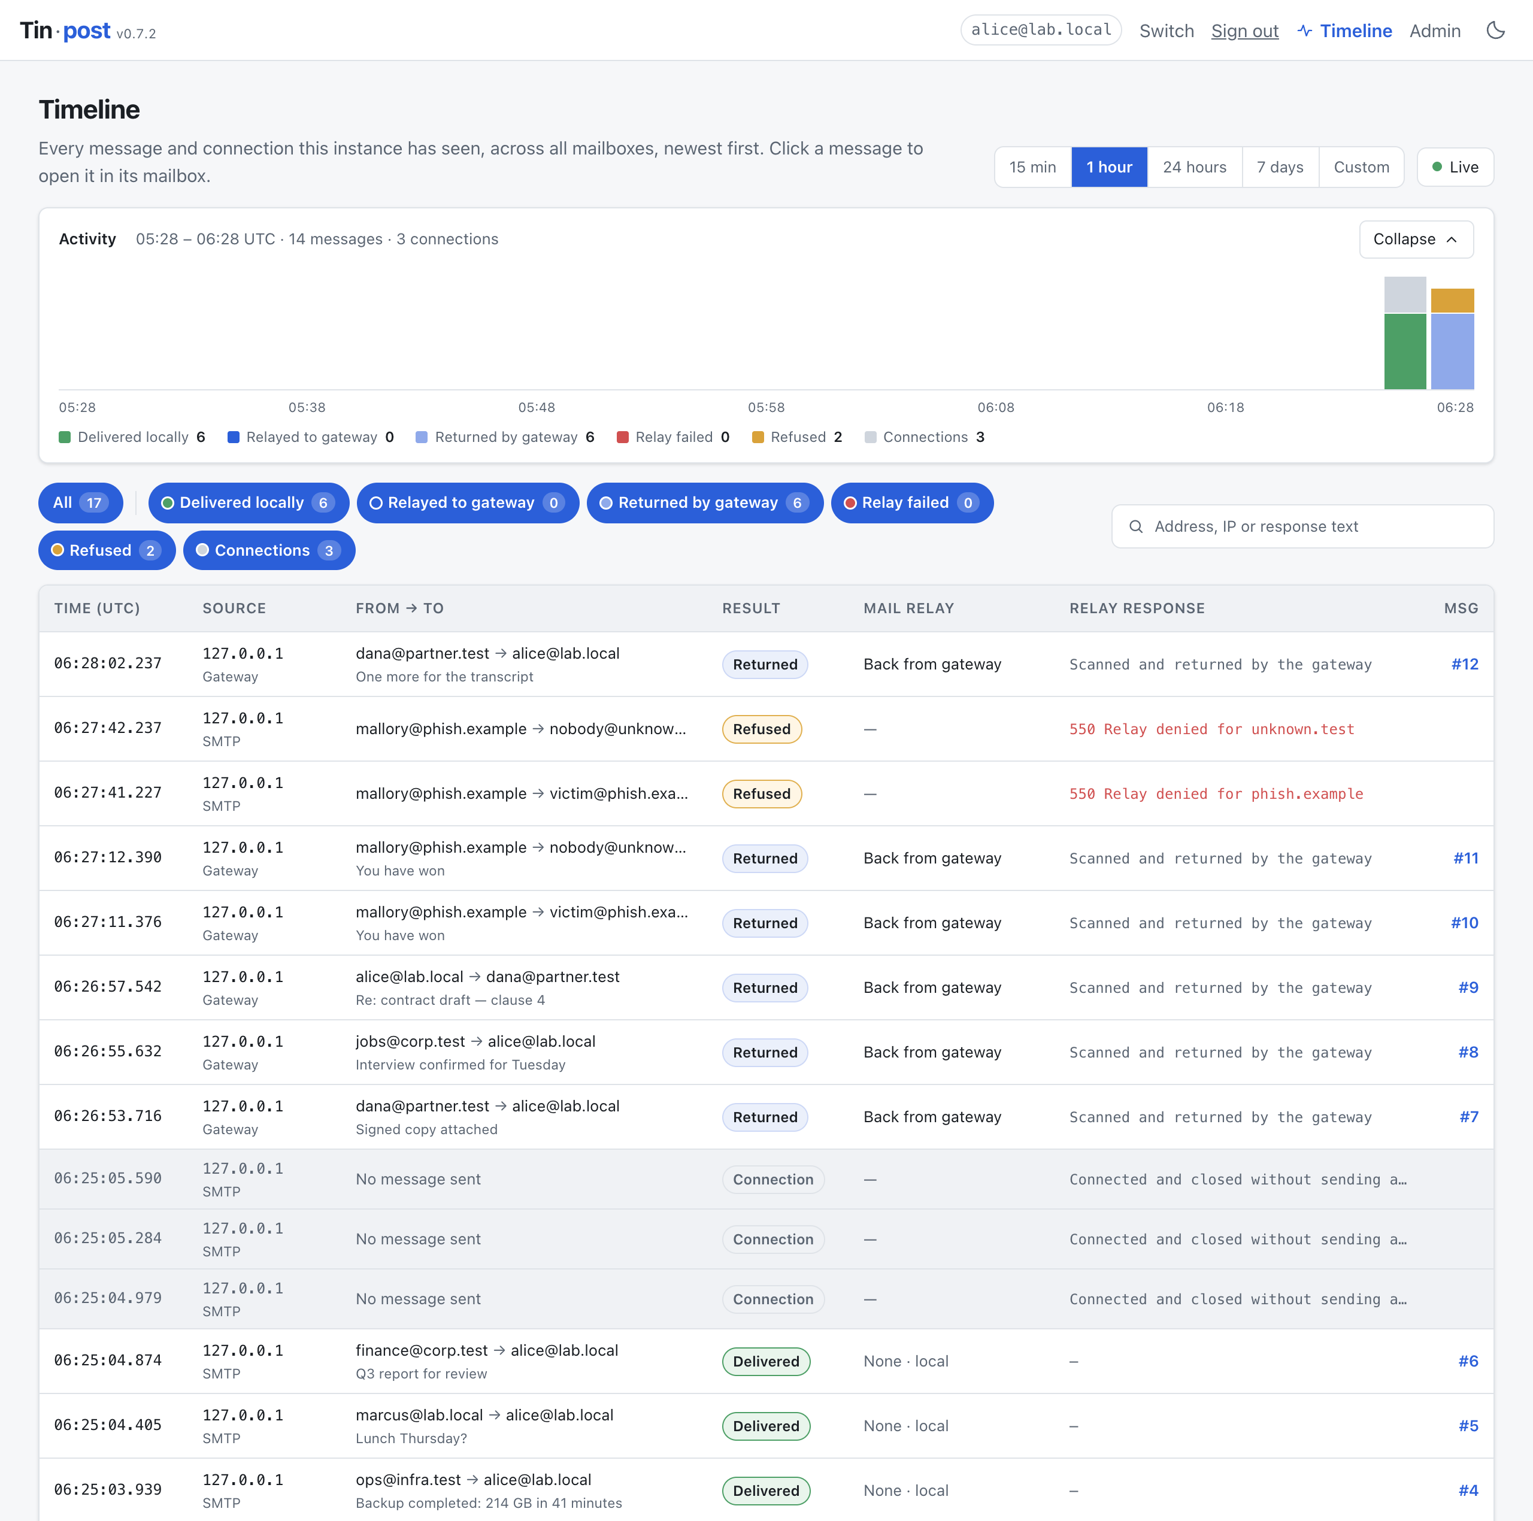Viewport: 1533px width, 1521px height.
Task: Select the All 17 filter
Action: tap(80, 503)
